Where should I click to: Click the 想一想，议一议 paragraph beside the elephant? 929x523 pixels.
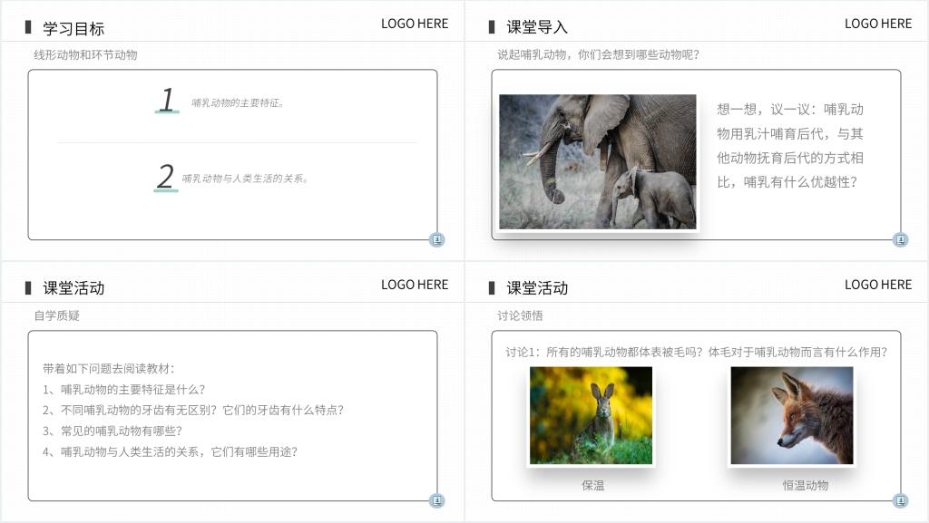pos(790,146)
